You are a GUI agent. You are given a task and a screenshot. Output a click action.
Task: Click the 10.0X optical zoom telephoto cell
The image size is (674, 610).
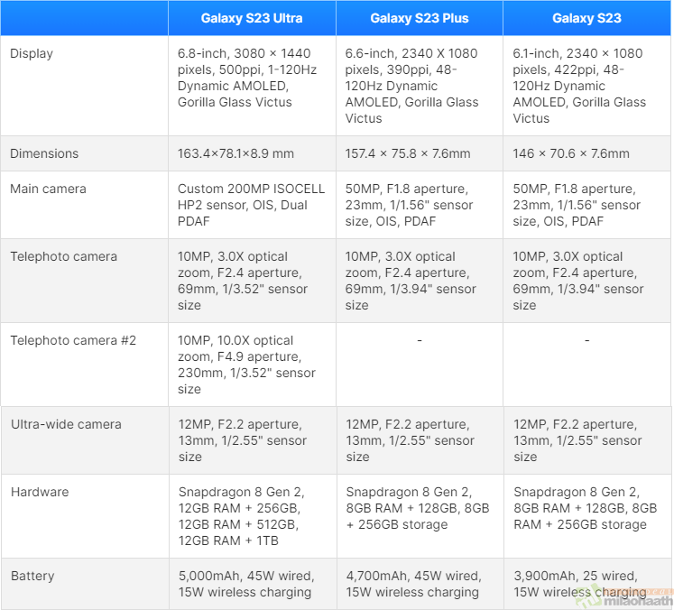click(246, 365)
